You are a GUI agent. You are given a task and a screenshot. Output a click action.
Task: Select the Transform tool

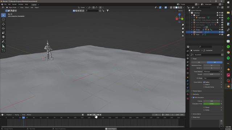point(3,37)
